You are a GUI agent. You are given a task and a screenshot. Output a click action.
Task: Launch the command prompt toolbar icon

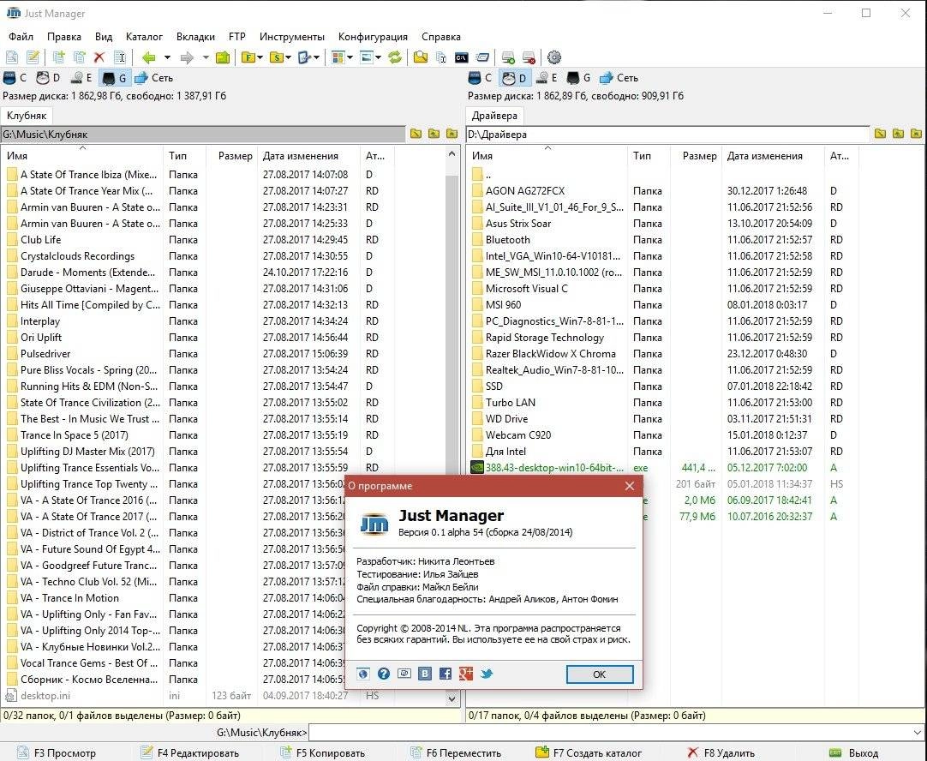click(461, 57)
